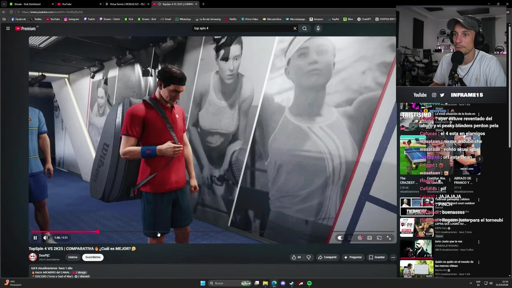This screenshot has height=288, width=512.
Task: Enter fullscreen with the player fullscreen icon
Action: 389,238
